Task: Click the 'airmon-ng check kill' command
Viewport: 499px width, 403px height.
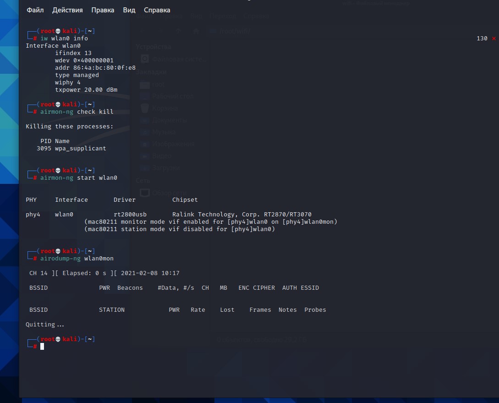Action: [x=77, y=112]
